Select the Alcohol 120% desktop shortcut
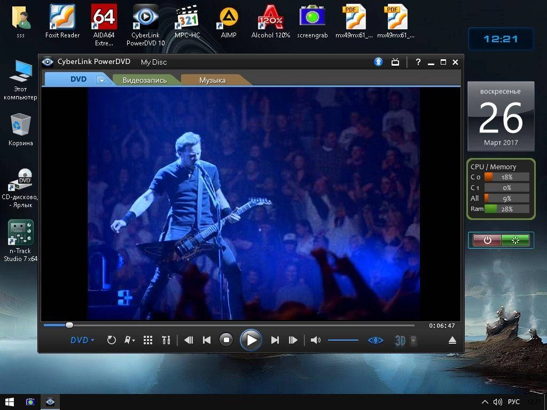 click(x=271, y=21)
